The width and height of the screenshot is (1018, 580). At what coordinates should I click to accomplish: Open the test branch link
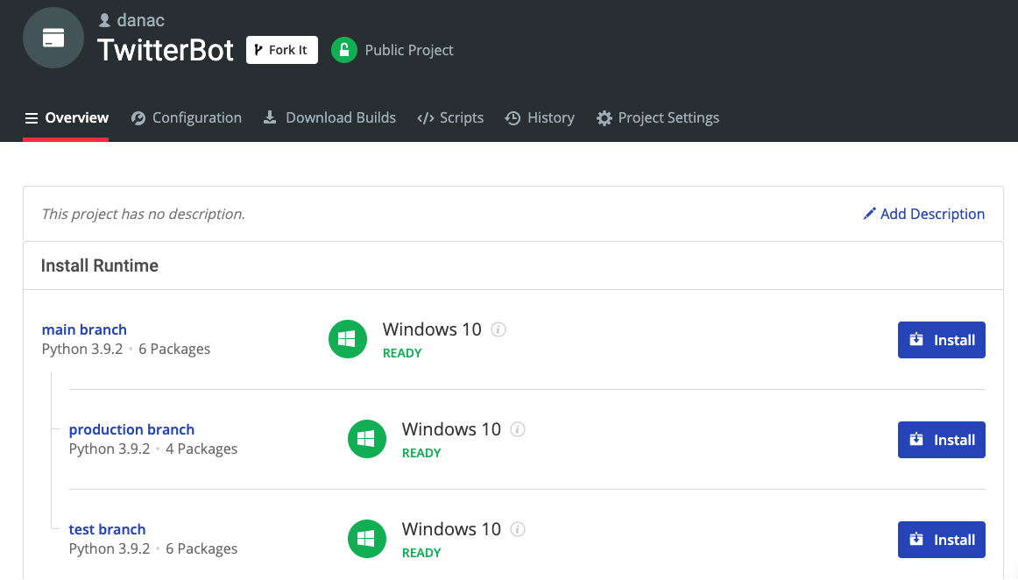[107, 529]
